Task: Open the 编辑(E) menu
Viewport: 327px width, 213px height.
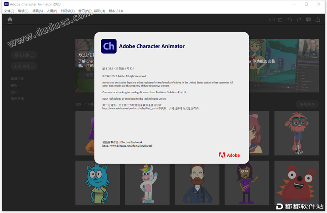Action: click(x=23, y=11)
